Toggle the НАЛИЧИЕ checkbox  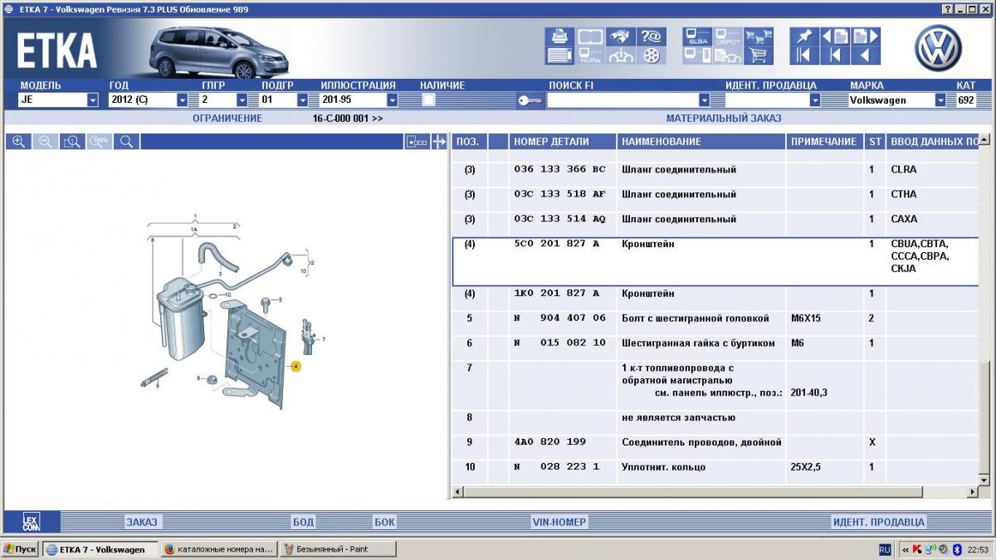coord(428,100)
